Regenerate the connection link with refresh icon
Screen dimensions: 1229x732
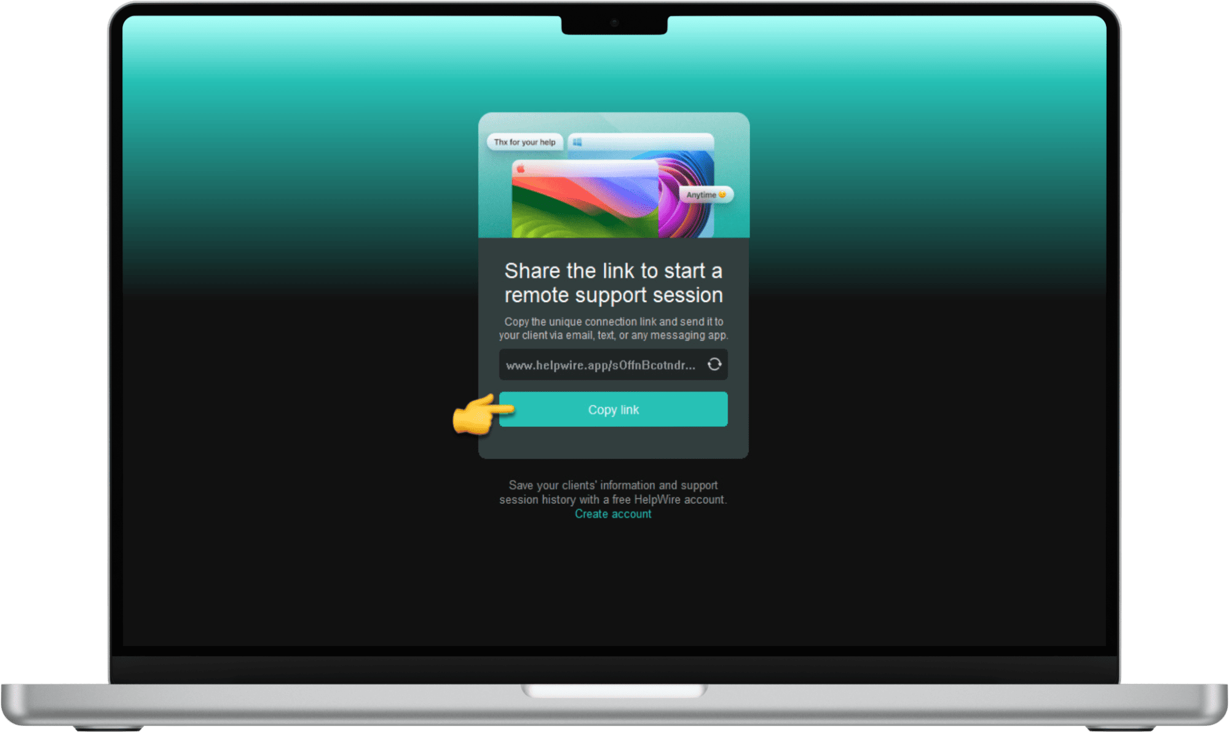[714, 365]
